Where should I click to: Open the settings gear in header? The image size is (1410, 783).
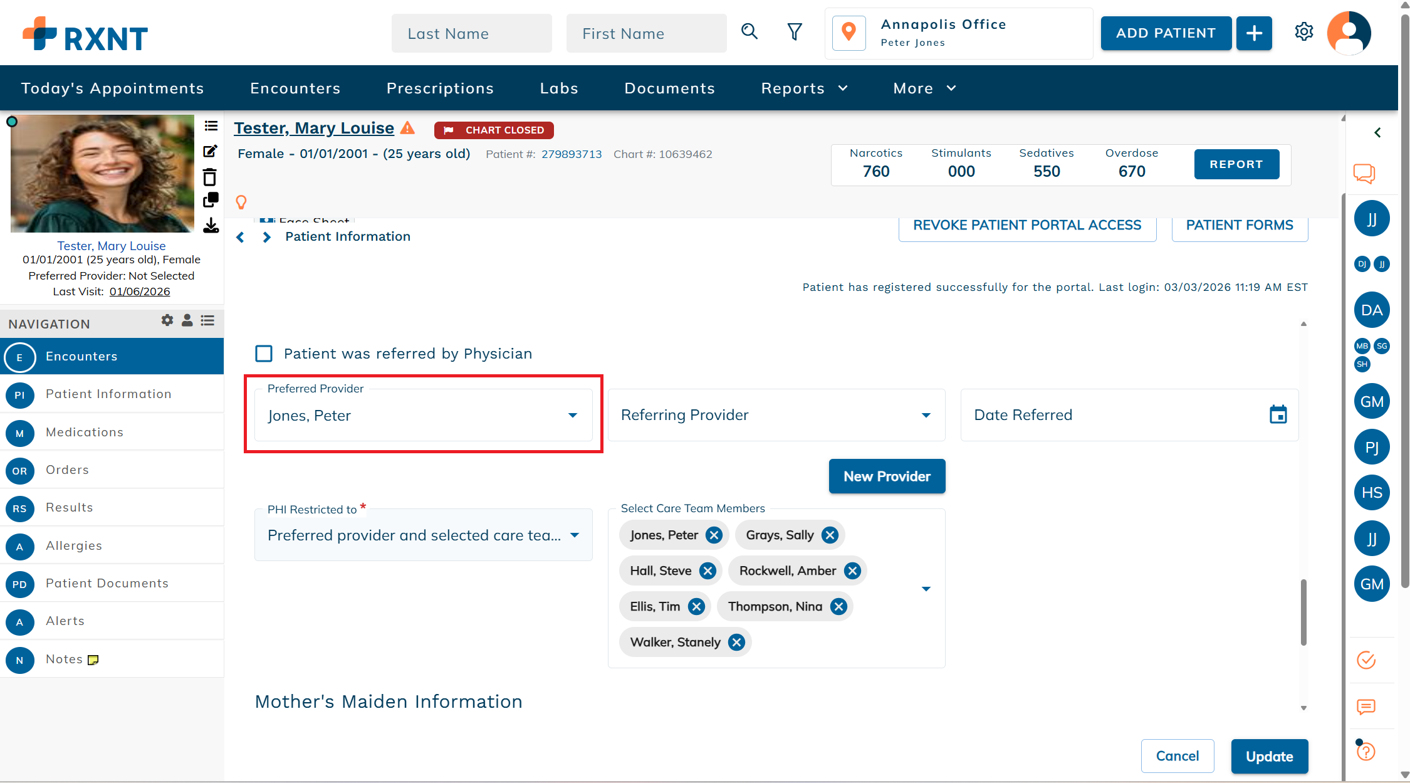click(1303, 32)
